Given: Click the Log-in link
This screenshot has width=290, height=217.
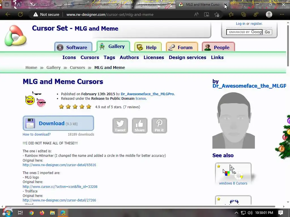Looking at the screenshot, I should [x=240, y=24].
